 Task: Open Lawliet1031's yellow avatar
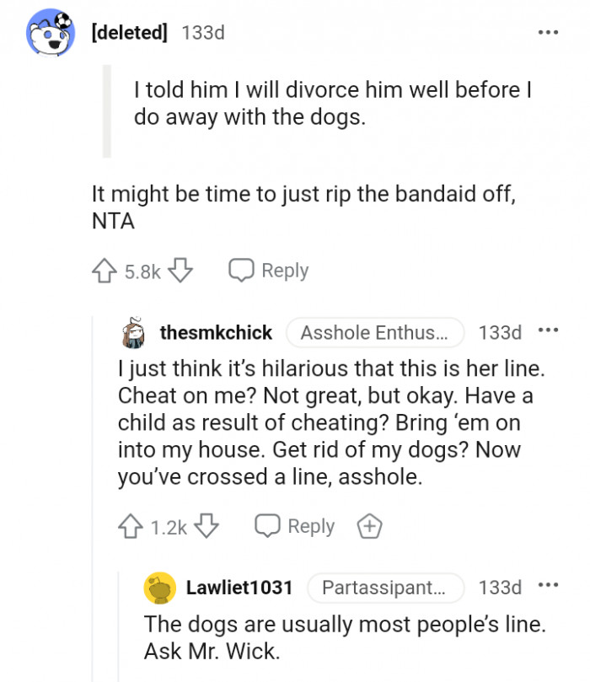(160, 588)
